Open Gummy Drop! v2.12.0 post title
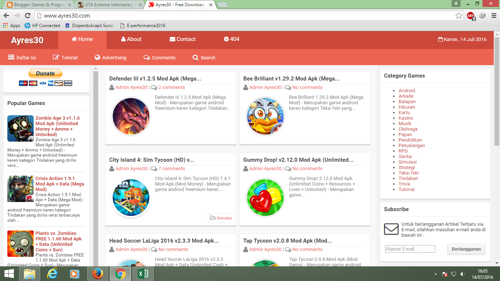 pyautogui.click(x=298, y=160)
